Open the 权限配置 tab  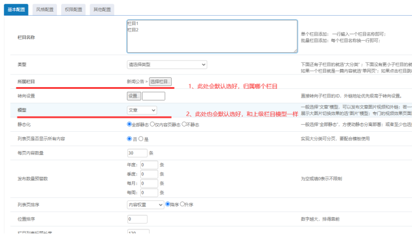74,9
